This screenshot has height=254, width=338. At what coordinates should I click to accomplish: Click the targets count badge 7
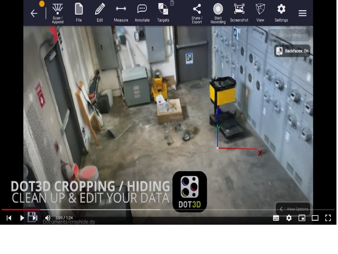(x=172, y=3)
